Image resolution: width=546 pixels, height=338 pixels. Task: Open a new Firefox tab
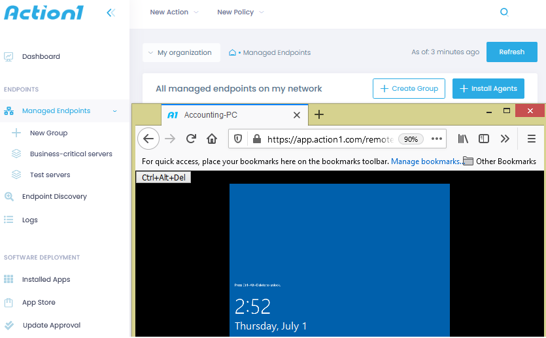pos(319,114)
